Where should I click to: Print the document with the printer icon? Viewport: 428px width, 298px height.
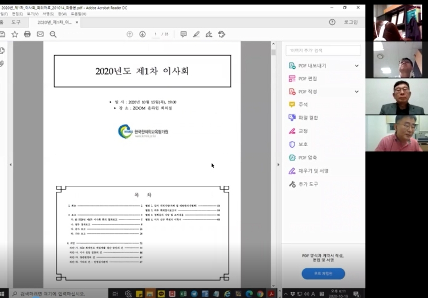coord(27,34)
